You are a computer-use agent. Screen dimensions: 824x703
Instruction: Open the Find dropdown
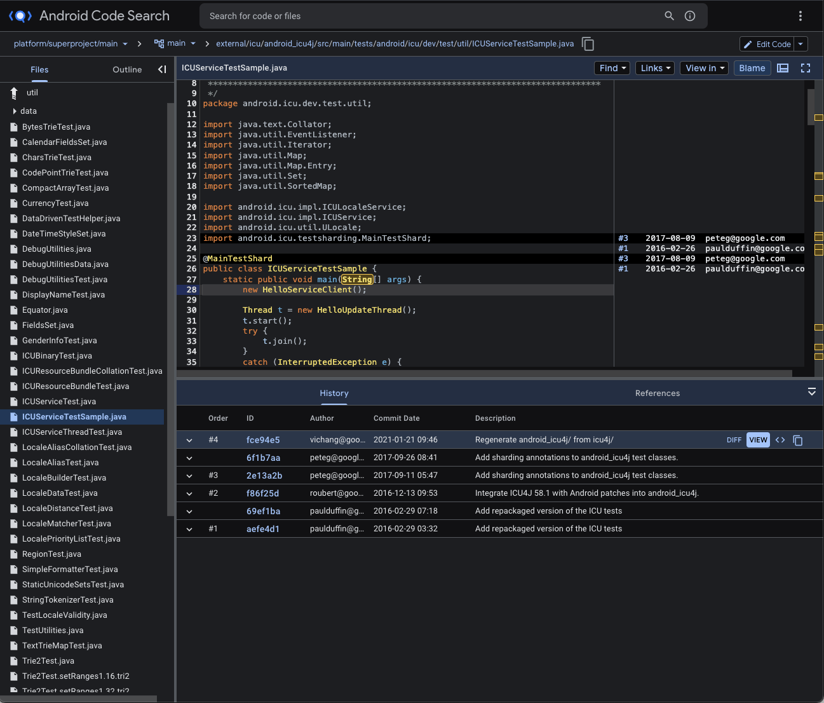[x=613, y=68]
